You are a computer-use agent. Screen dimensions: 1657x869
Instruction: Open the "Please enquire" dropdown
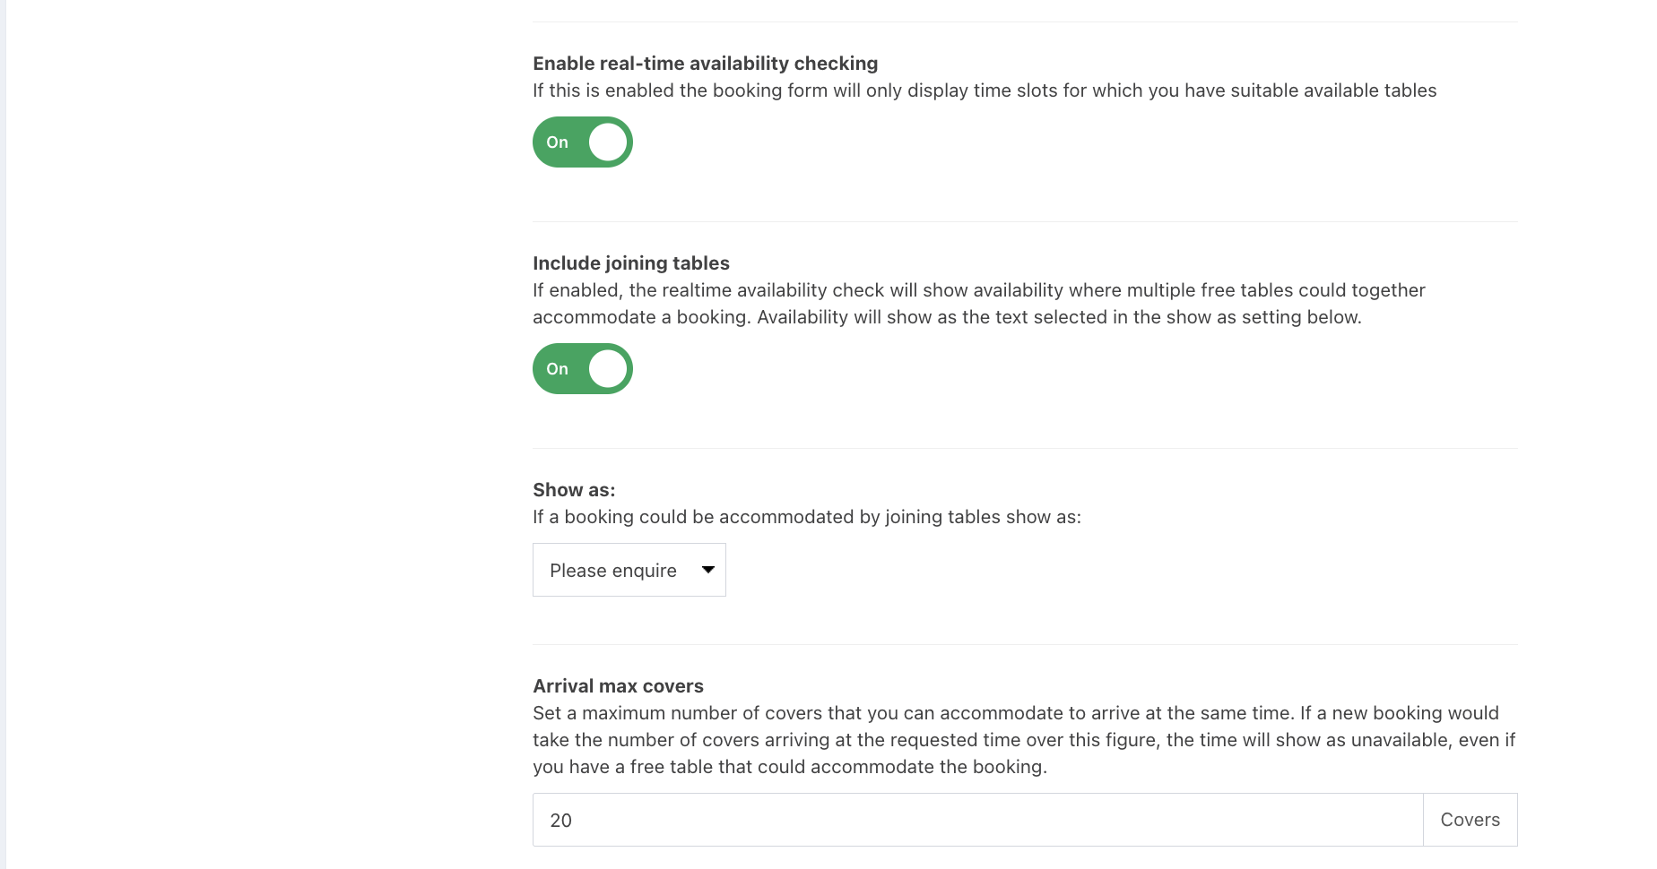pos(629,570)
